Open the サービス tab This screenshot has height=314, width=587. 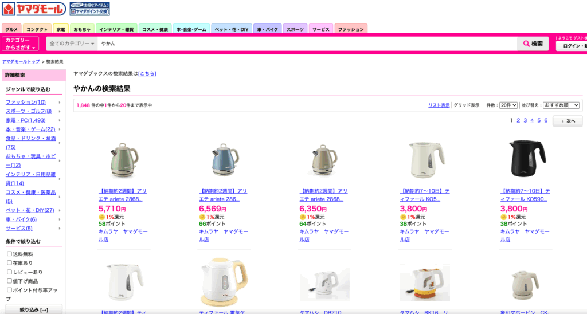tap(321, 29)
